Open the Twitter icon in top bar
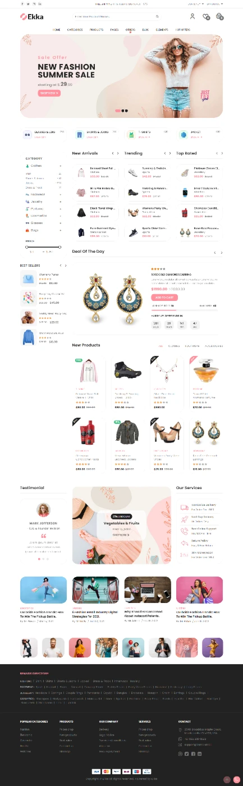The image size is (243, 786). [27, 4]
